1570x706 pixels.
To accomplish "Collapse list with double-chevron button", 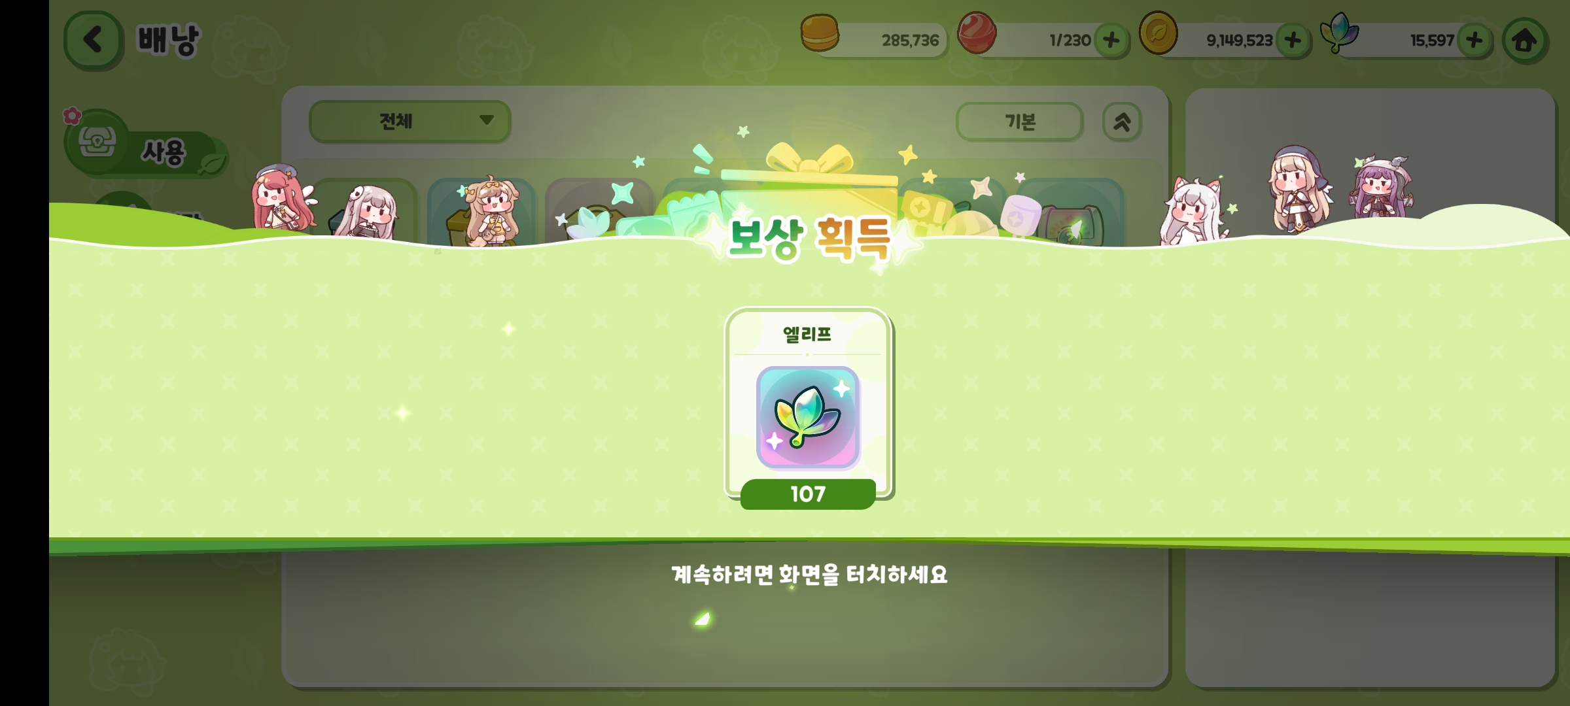I will click(x=1122, y=122).
